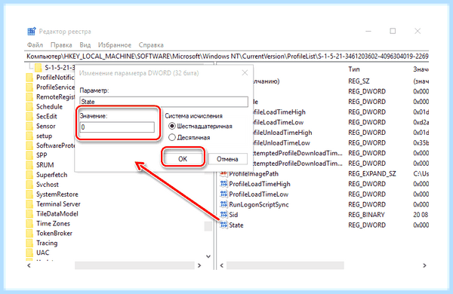453x294 pixels.
Task: Open the Справка menu
Action: 151,45
